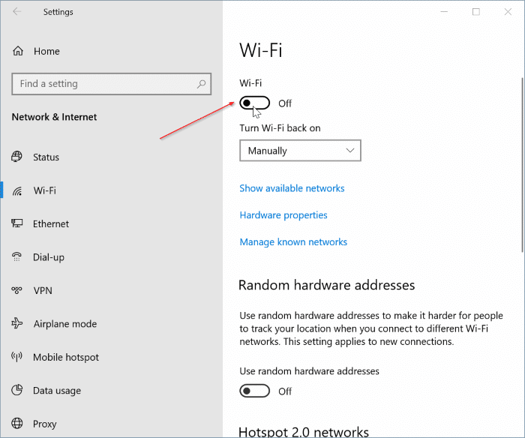The width and height of the screenshot is (525, 438).
Task: Open Airplane mode settings
Action: tap(65, 324)
